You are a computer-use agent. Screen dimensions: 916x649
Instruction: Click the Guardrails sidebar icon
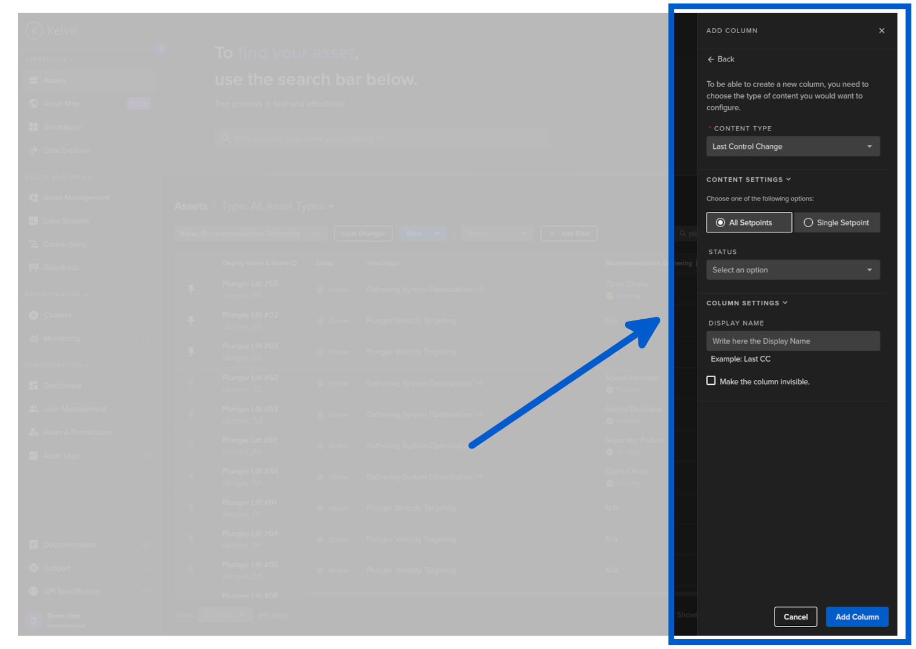tap(34, 268)
